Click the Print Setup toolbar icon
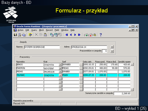Viewport: 148px width, 111px height. pos(24,35)
